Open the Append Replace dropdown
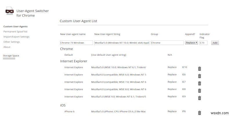 (191, 43)
